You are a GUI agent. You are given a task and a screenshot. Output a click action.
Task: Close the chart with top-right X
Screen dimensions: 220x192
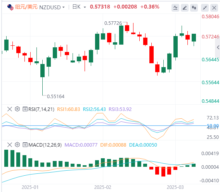tap(214, 8)
